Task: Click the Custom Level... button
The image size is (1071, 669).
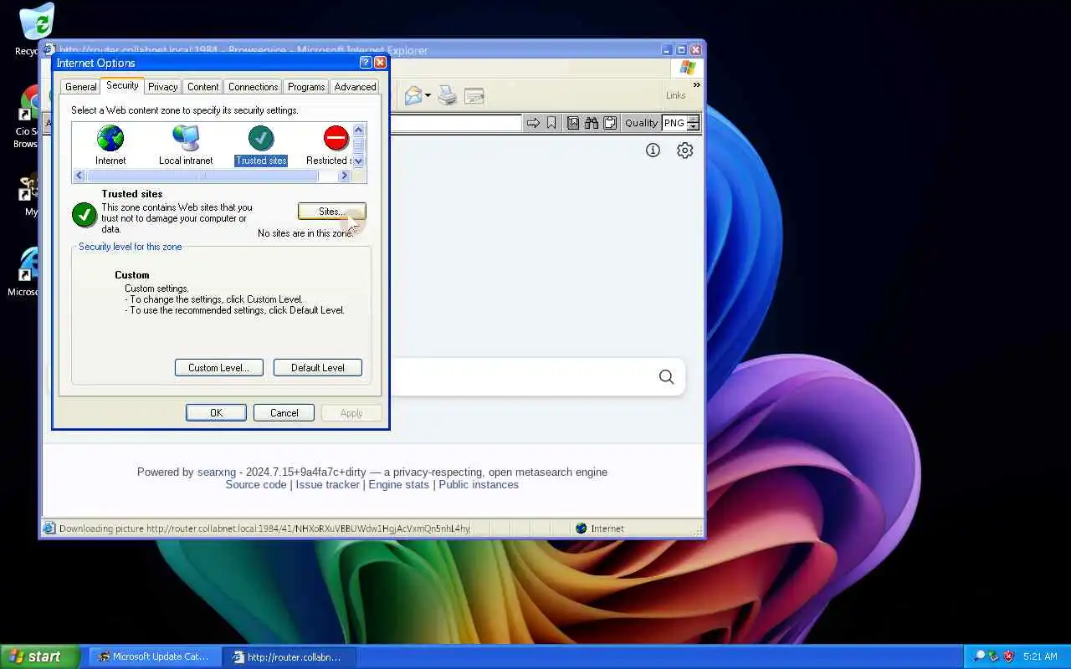Action: 218,368
